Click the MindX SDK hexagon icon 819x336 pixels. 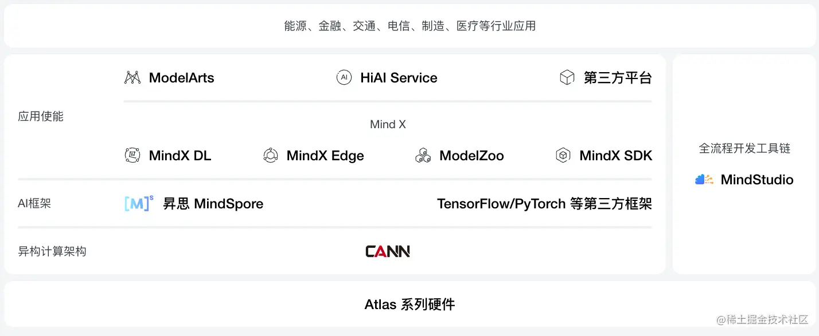(563, 155)
